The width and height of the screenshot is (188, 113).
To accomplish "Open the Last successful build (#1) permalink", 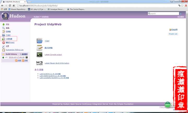I will [x=54, y=78].
